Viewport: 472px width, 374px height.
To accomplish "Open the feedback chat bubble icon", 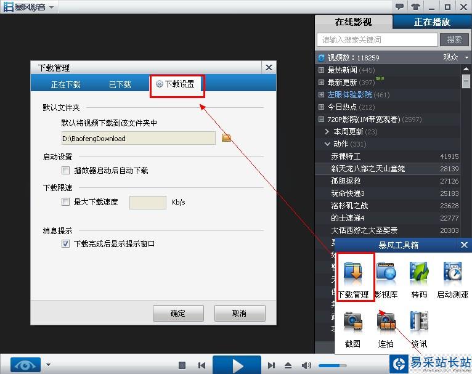I will click(399, 6).
